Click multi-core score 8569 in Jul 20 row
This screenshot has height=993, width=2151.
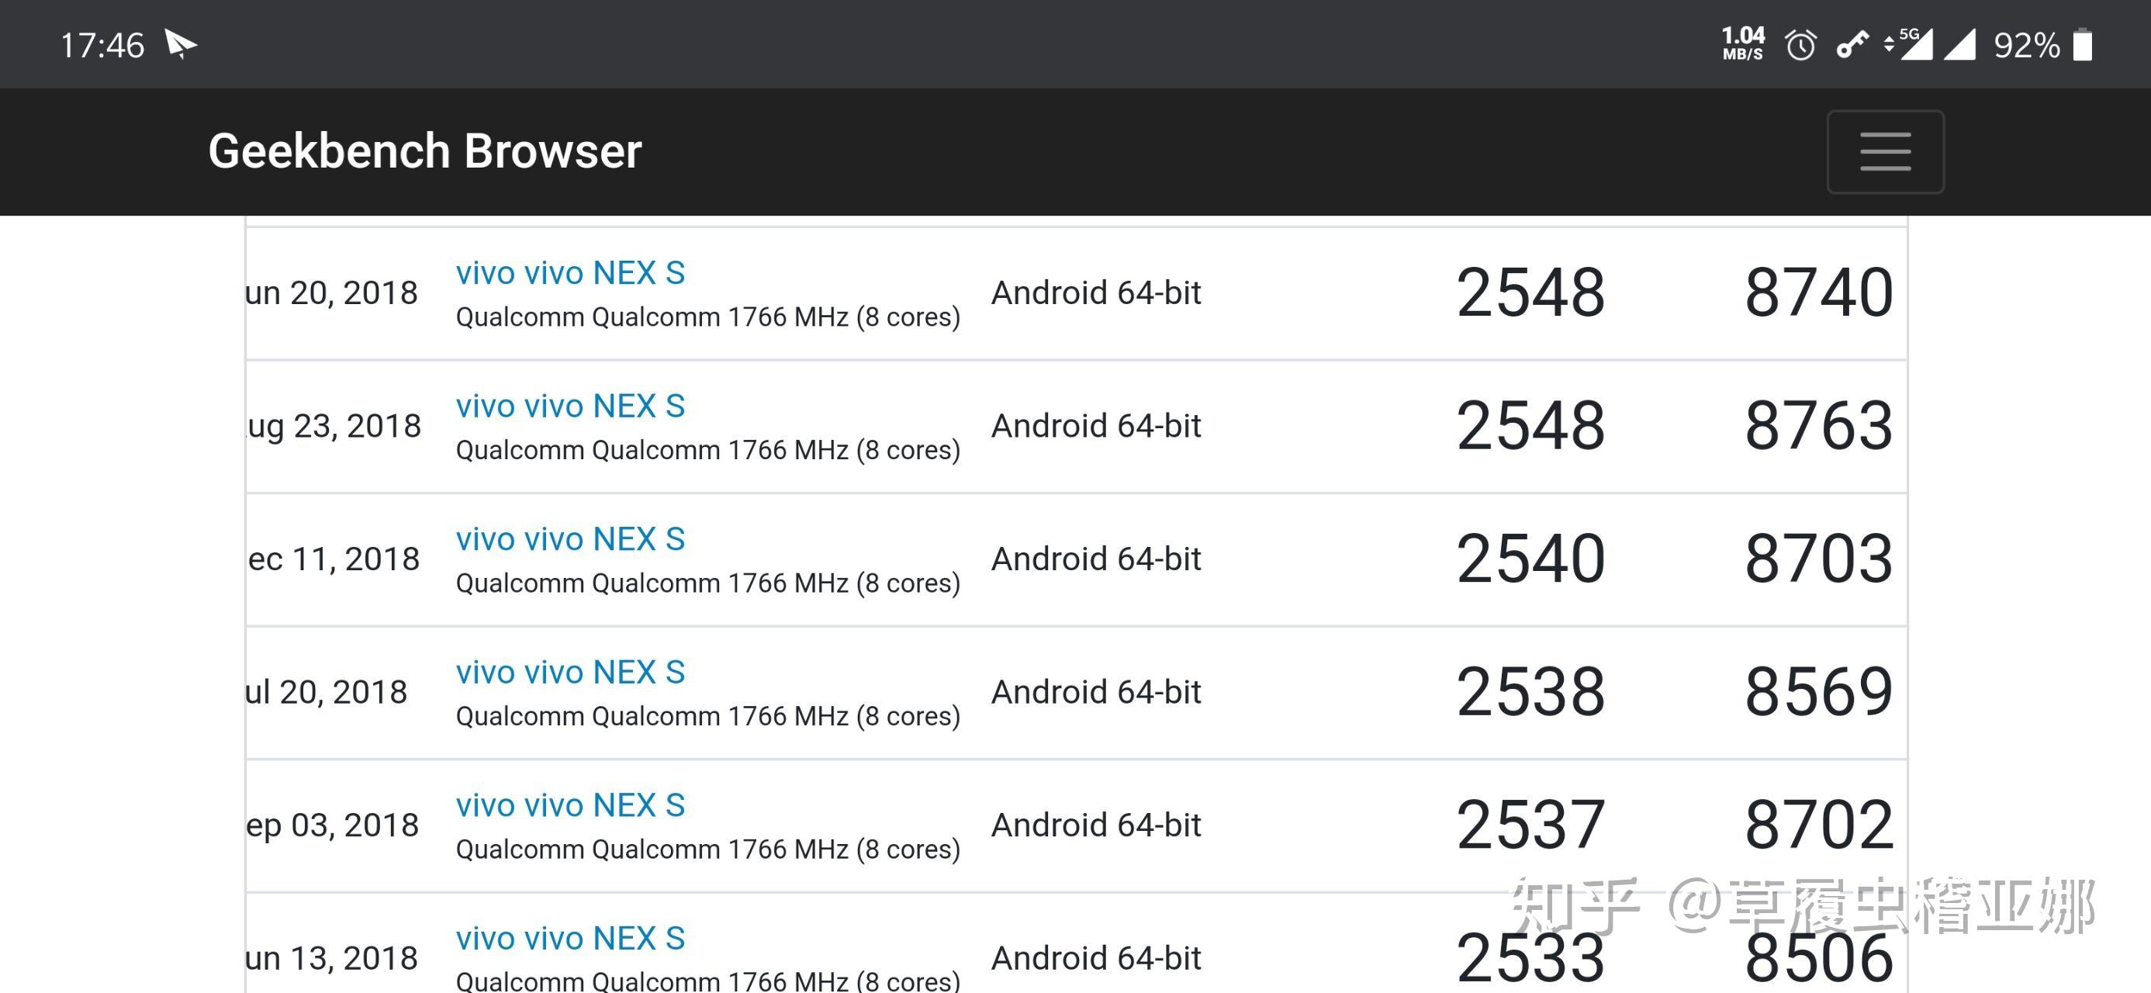[x=1817, y=692]
